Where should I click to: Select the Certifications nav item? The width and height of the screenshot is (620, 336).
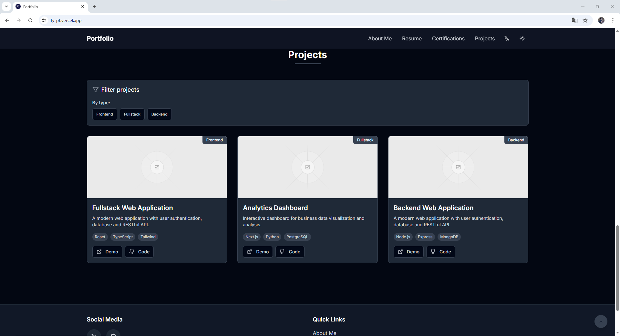(x=448, y=38)
